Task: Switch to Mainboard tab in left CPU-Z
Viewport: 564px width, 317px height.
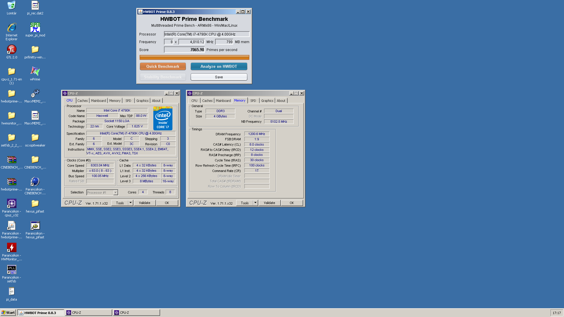Action: pos(98,101)
